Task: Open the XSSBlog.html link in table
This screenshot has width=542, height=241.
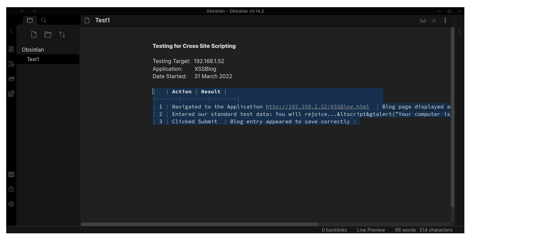Action: click(317, 107)
